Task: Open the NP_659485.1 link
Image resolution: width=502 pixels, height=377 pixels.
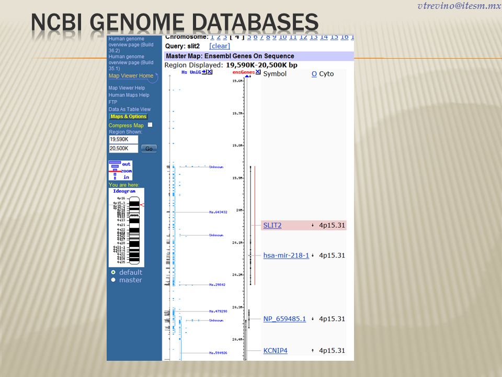Action: (284, 319)
